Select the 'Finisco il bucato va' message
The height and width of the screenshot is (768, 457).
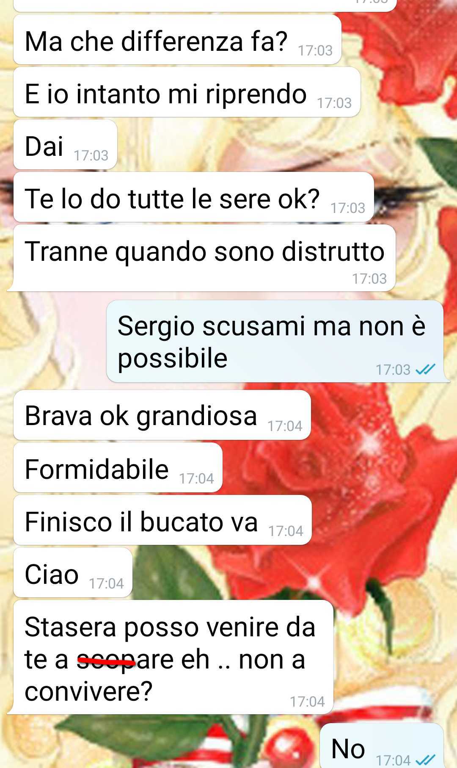coord(162,520)
